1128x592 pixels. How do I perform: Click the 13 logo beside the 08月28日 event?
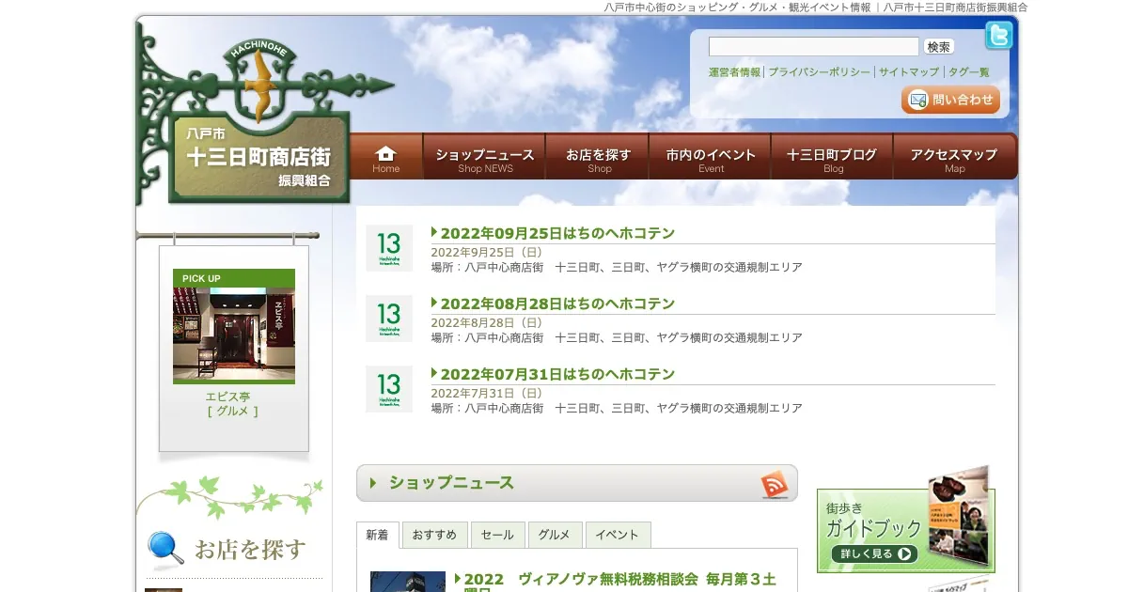click(x=388, y=319)
